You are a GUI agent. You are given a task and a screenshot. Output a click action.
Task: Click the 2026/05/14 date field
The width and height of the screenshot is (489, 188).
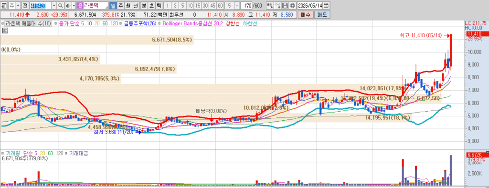point(310,6)
